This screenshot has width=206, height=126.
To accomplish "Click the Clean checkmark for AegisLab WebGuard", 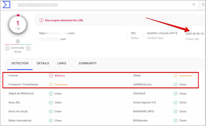I will pos(51,93).
